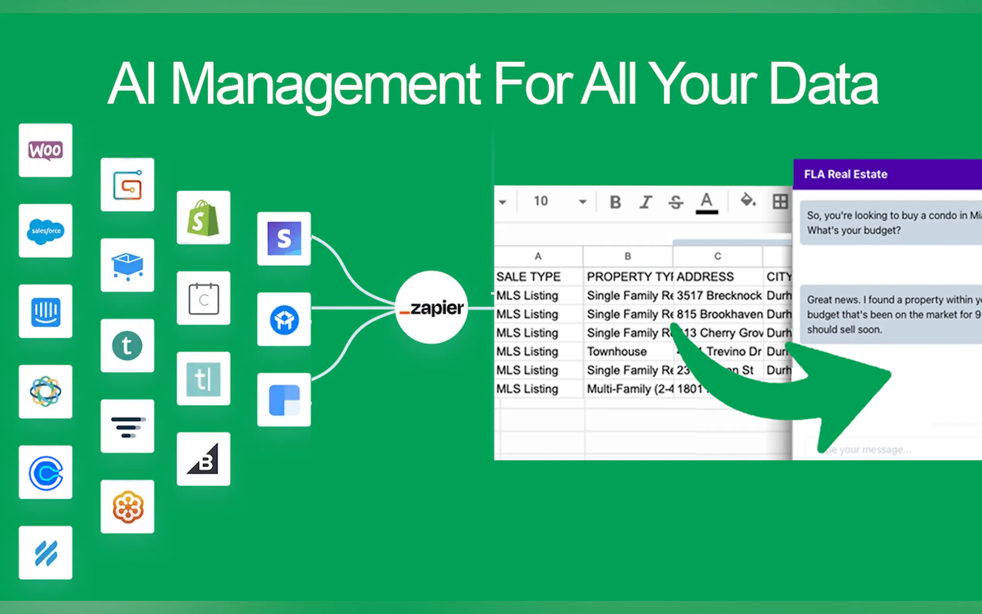Open the text color picker
The height and width of the screenshot is (614, 982).
click(x=707, y=203)
